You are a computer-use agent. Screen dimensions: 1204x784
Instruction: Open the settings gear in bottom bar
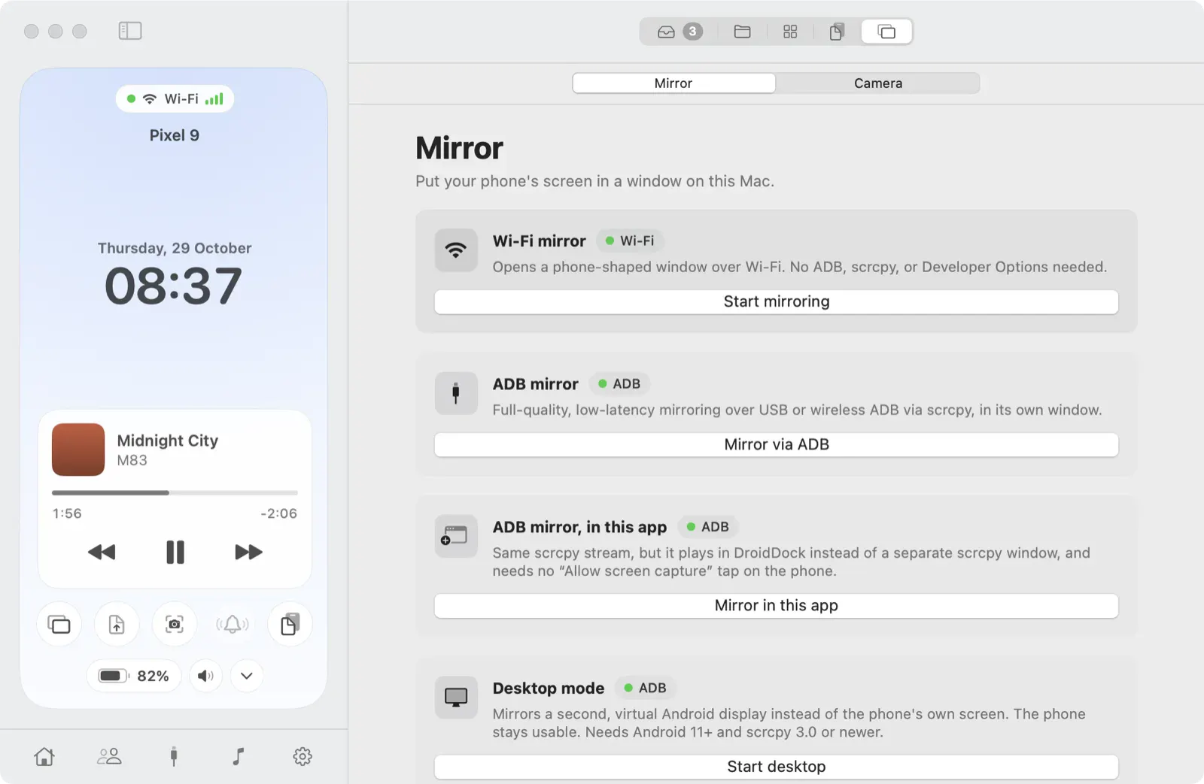coord(303,756)
